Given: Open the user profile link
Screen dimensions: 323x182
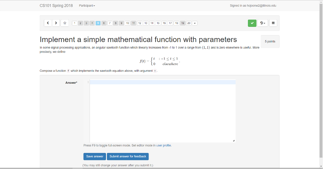Looking at the screenshot, I should [164, 145].
